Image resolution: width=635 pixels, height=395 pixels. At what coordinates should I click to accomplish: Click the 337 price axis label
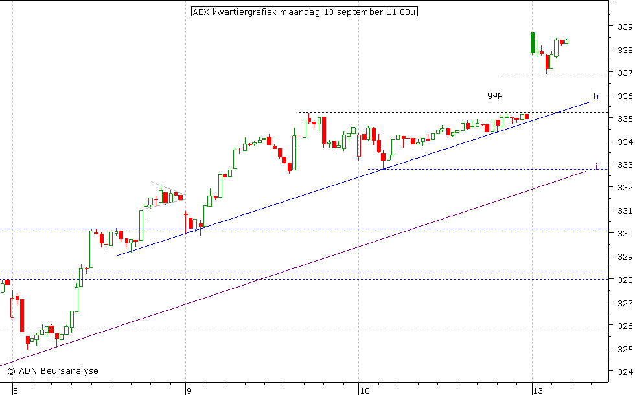pos(625,73)
